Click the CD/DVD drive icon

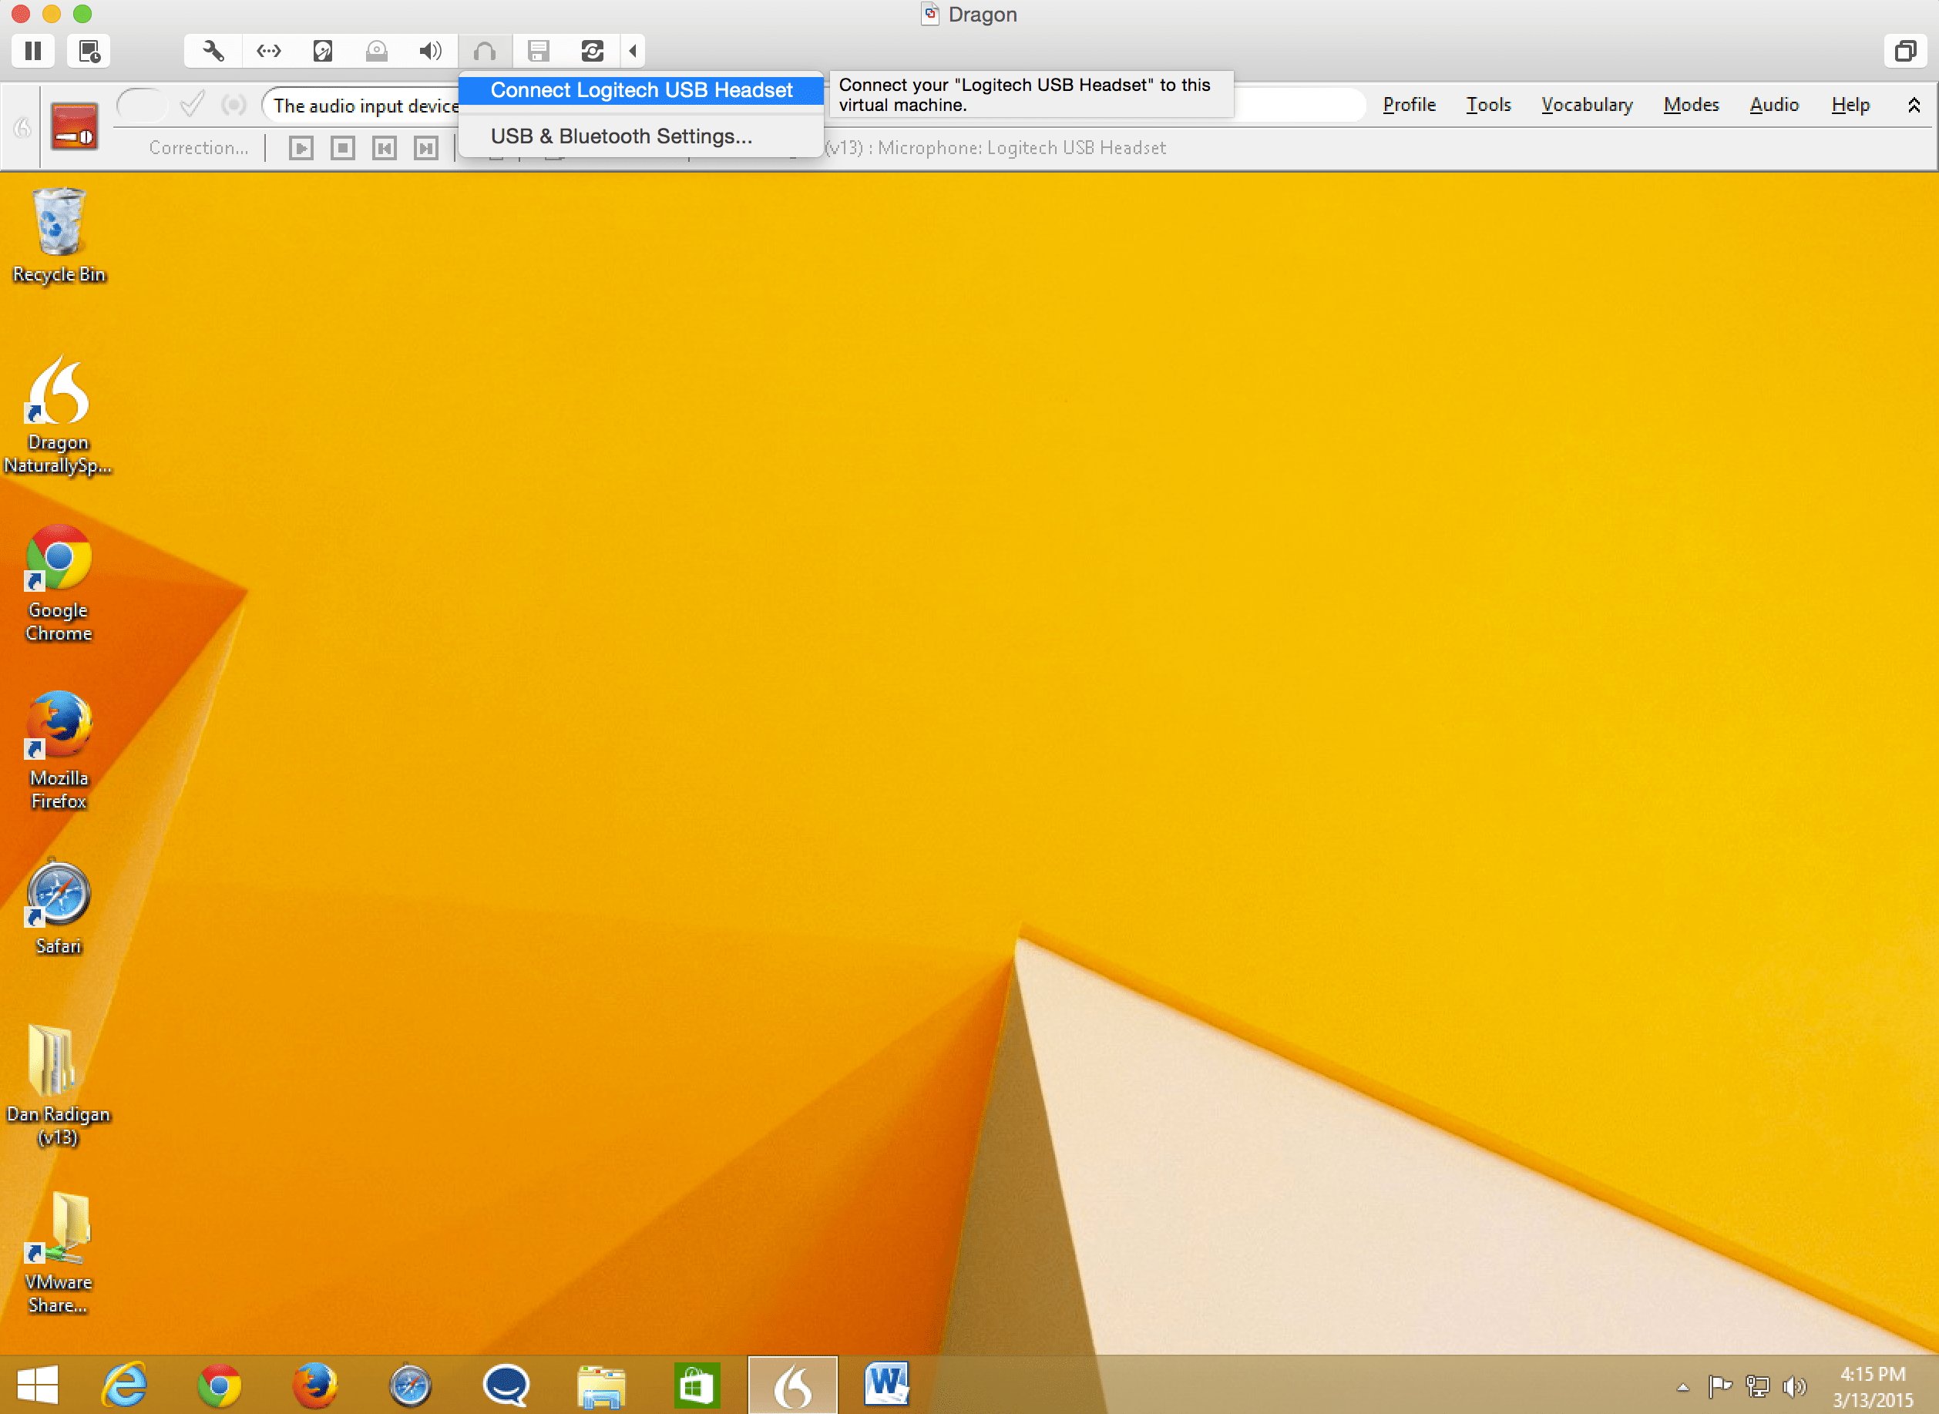(x=377, y=52)
